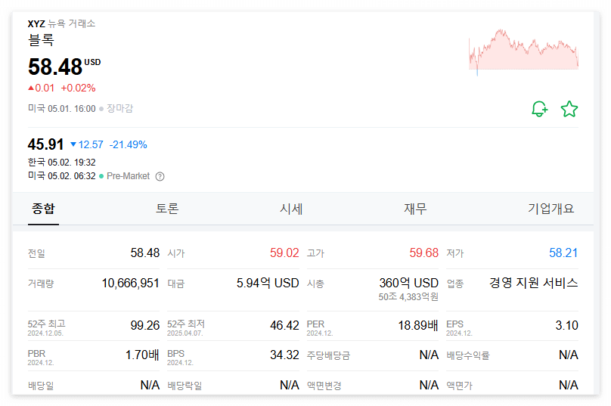Click the 50조 4,383억원 converted market cap
Viewport: 611px width, 406px height.
(408, 297)
